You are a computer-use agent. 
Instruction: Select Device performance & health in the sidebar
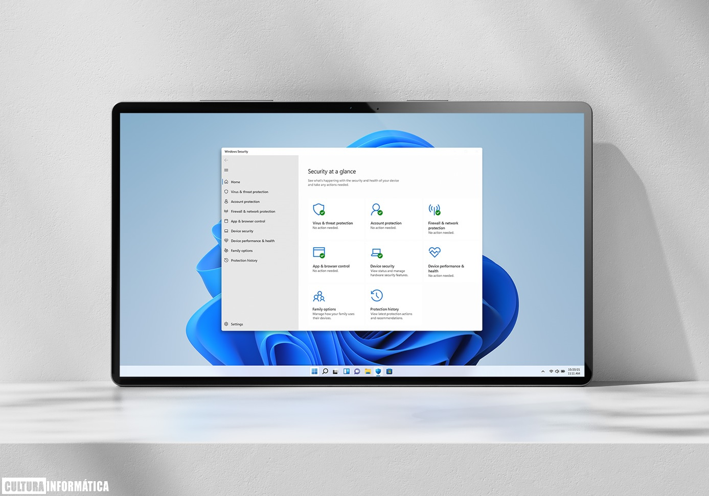tap(260, 241)
